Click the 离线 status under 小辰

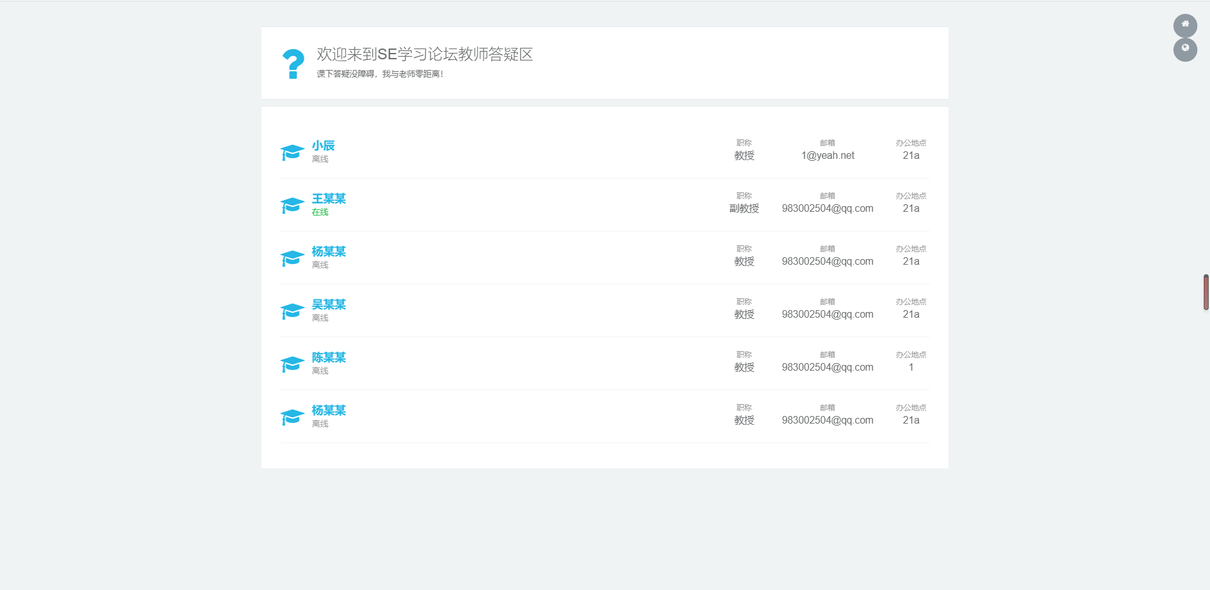pyautogui.click(x=320, y=159)
